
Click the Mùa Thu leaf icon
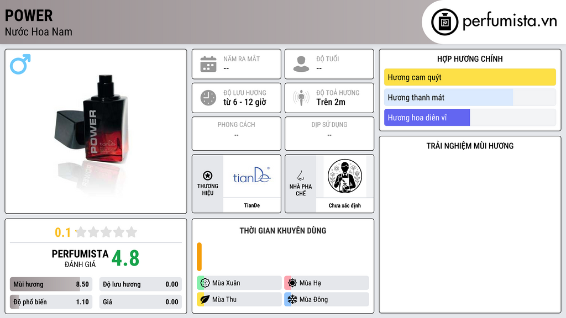(x=205, y=299)
